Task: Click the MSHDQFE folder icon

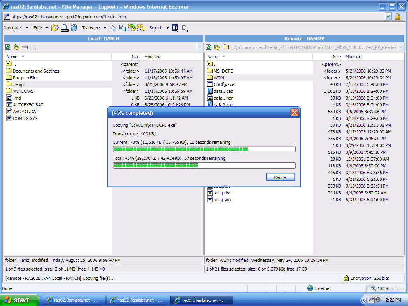Action: click(x=210, y=71)
